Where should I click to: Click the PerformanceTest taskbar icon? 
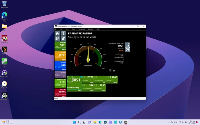[x=126, y=122]
